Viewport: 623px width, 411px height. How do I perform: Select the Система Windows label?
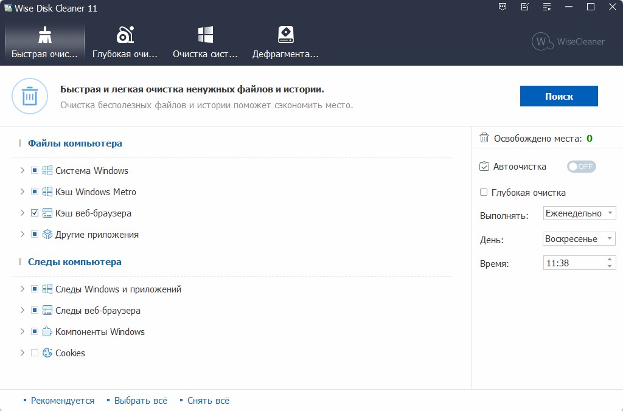click(x=92, y=170)
